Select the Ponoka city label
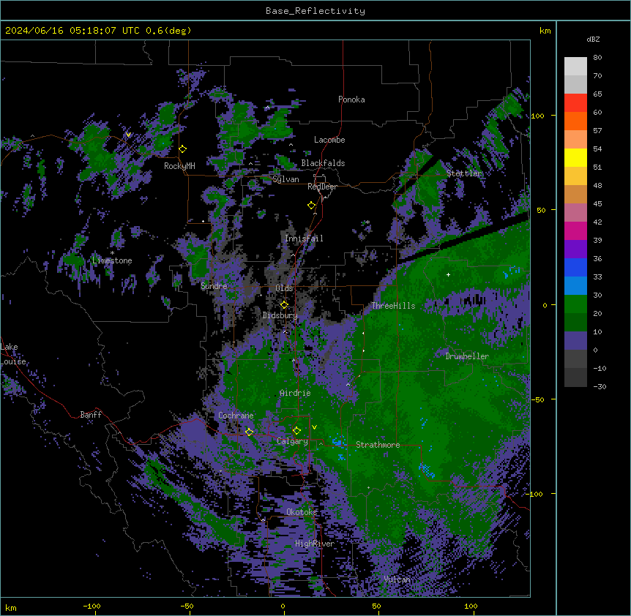 [x=351, y=99]
